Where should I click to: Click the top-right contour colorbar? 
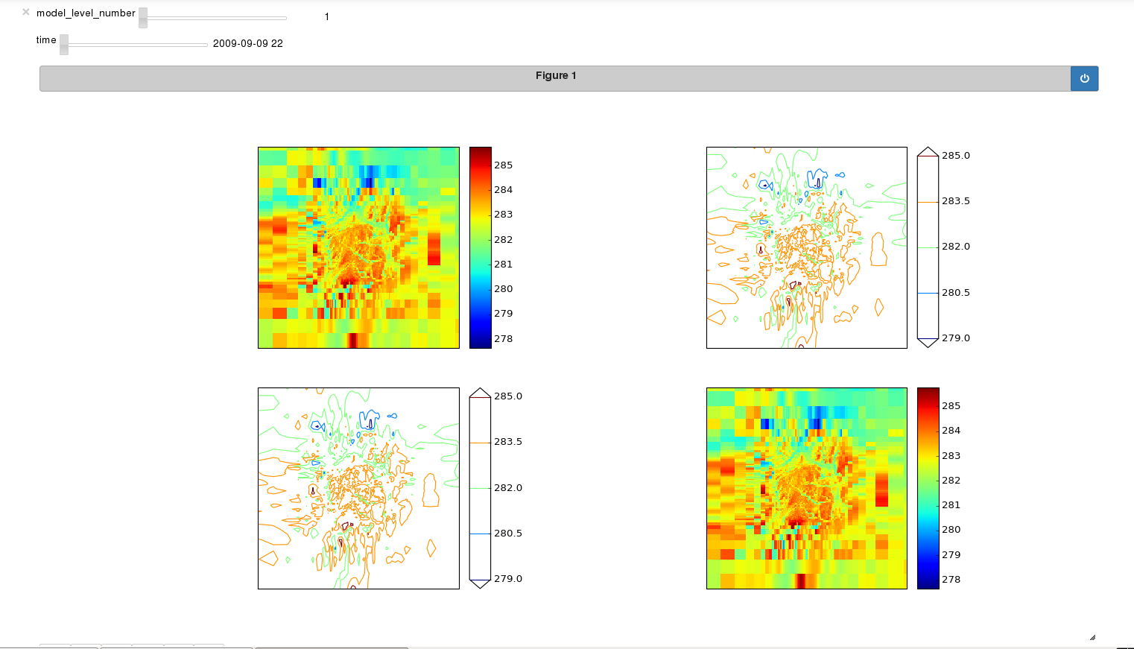coord(928,247)
